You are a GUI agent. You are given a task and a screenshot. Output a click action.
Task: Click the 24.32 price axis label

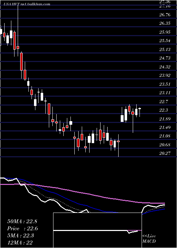(165, 67)
